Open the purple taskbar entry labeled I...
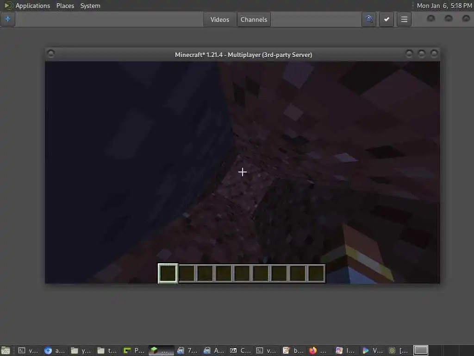 click(x=345, y=350)
